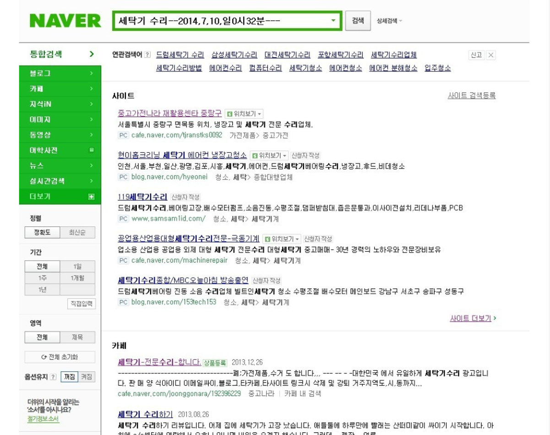Open 현이홈크리닝 세탁기 에어컨 냉장고청소 result
Screen dimensions: 550x435
[182, 155]
